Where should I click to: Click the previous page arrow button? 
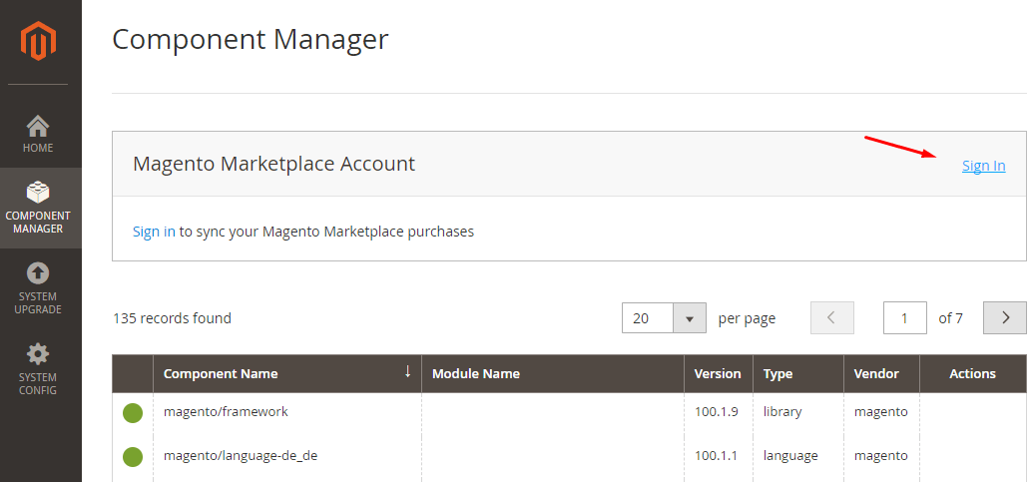click(x=832, y=318)
